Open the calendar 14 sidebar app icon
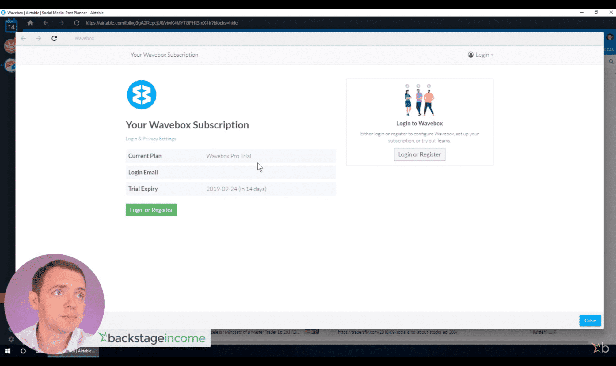 (11, 26)
